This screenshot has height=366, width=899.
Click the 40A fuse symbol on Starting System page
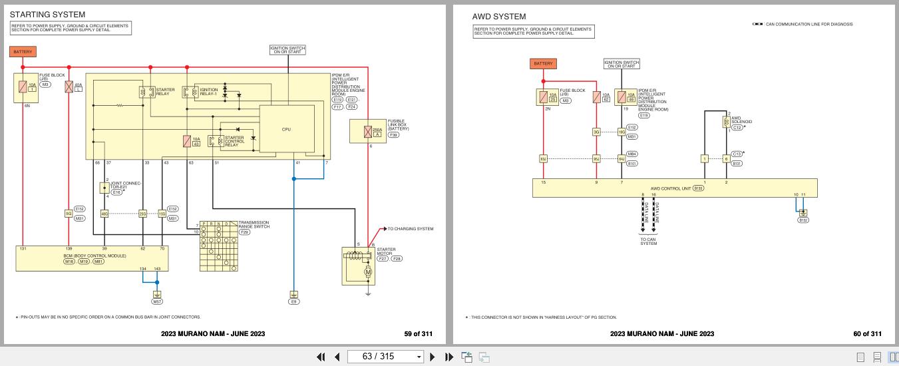69,87
